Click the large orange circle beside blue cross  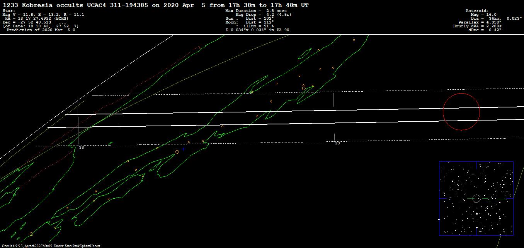(177, 152)
